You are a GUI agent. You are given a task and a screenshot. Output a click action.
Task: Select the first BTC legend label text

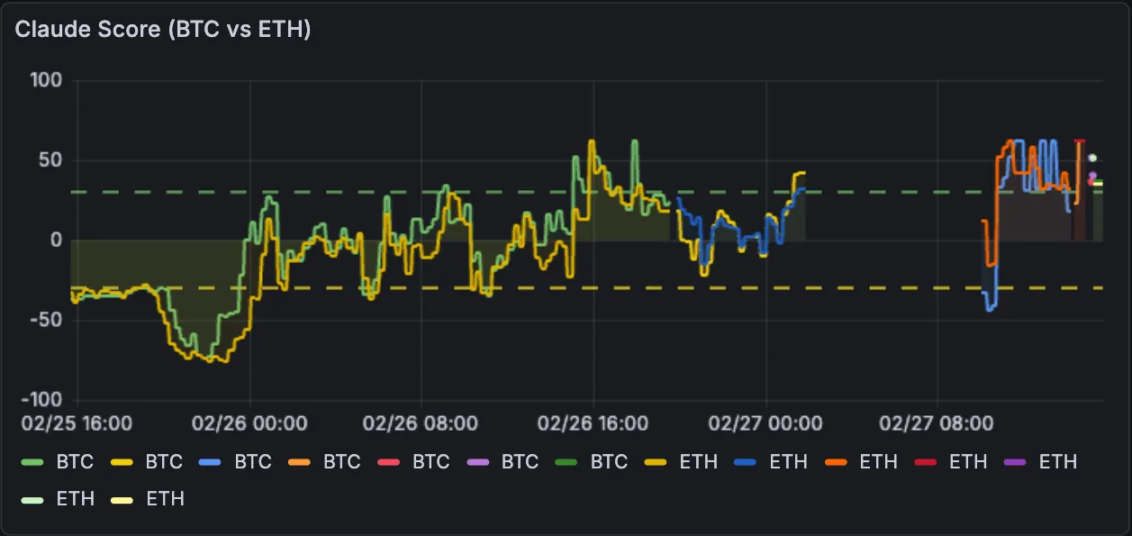[74, 461]
